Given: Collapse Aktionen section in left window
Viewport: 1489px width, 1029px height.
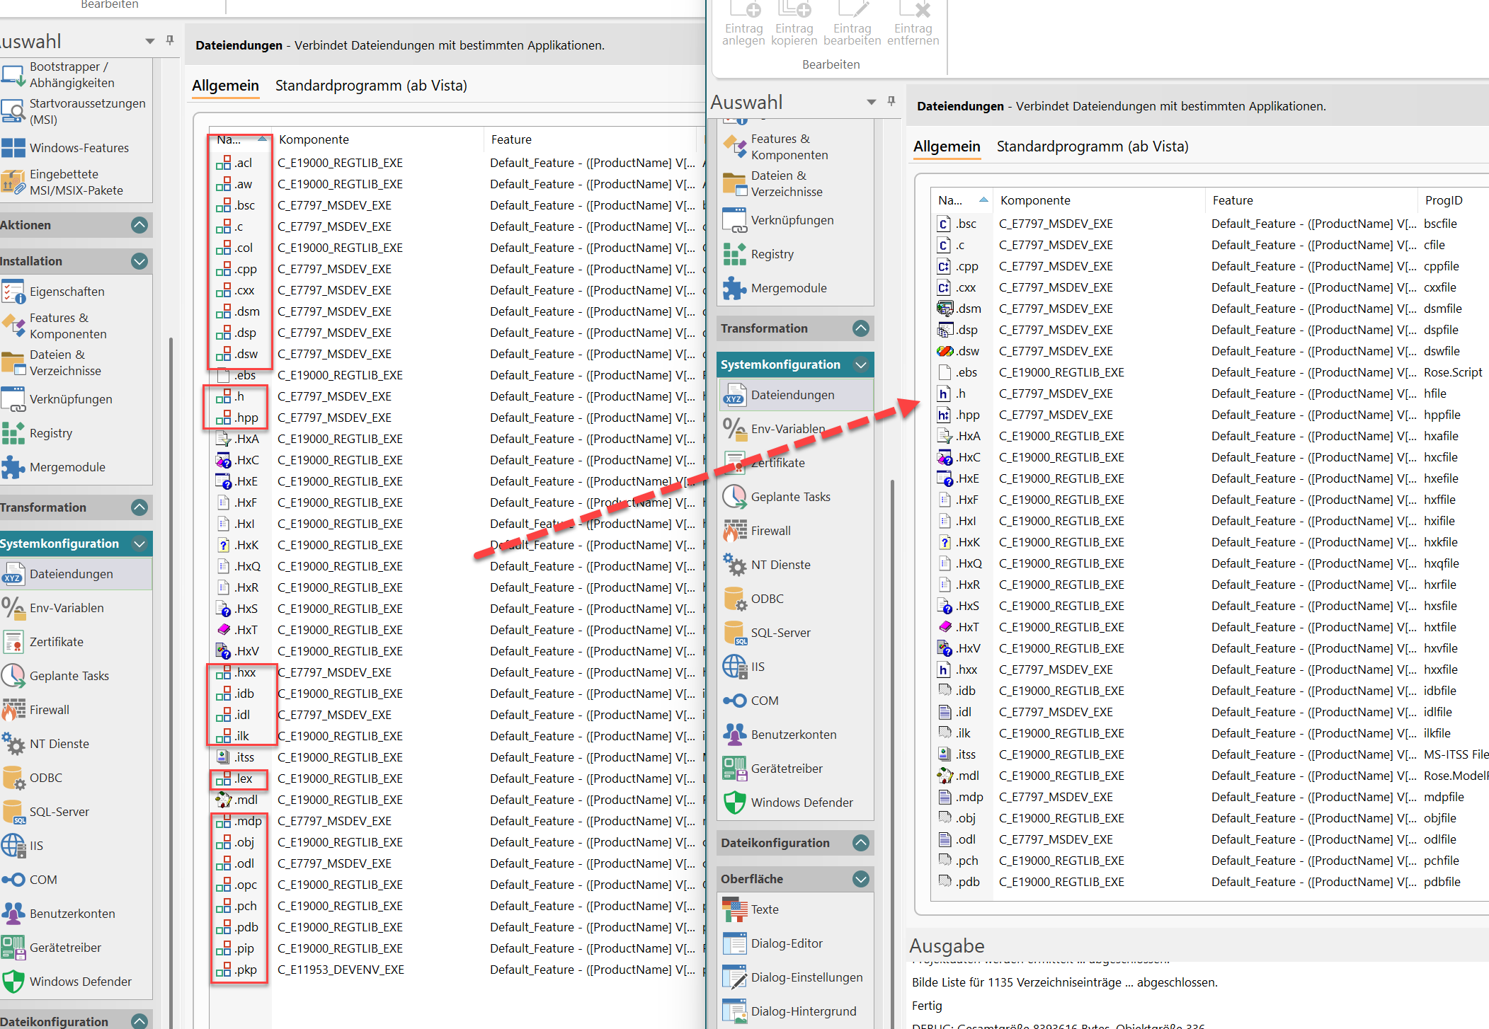Looking at the screenshot, I should click(x=139, y=225).
